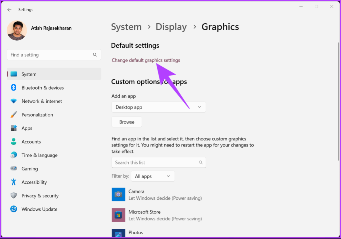The height and width of the screenshot is (239, 341).
Task: Click the Bluetooth & devices icon
Action: click(x=14, y=88)
